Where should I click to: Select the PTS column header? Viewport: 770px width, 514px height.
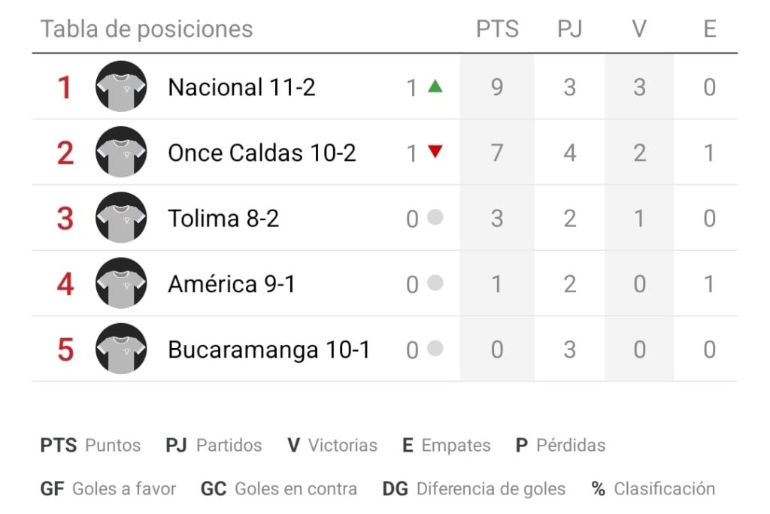[497, 29]
